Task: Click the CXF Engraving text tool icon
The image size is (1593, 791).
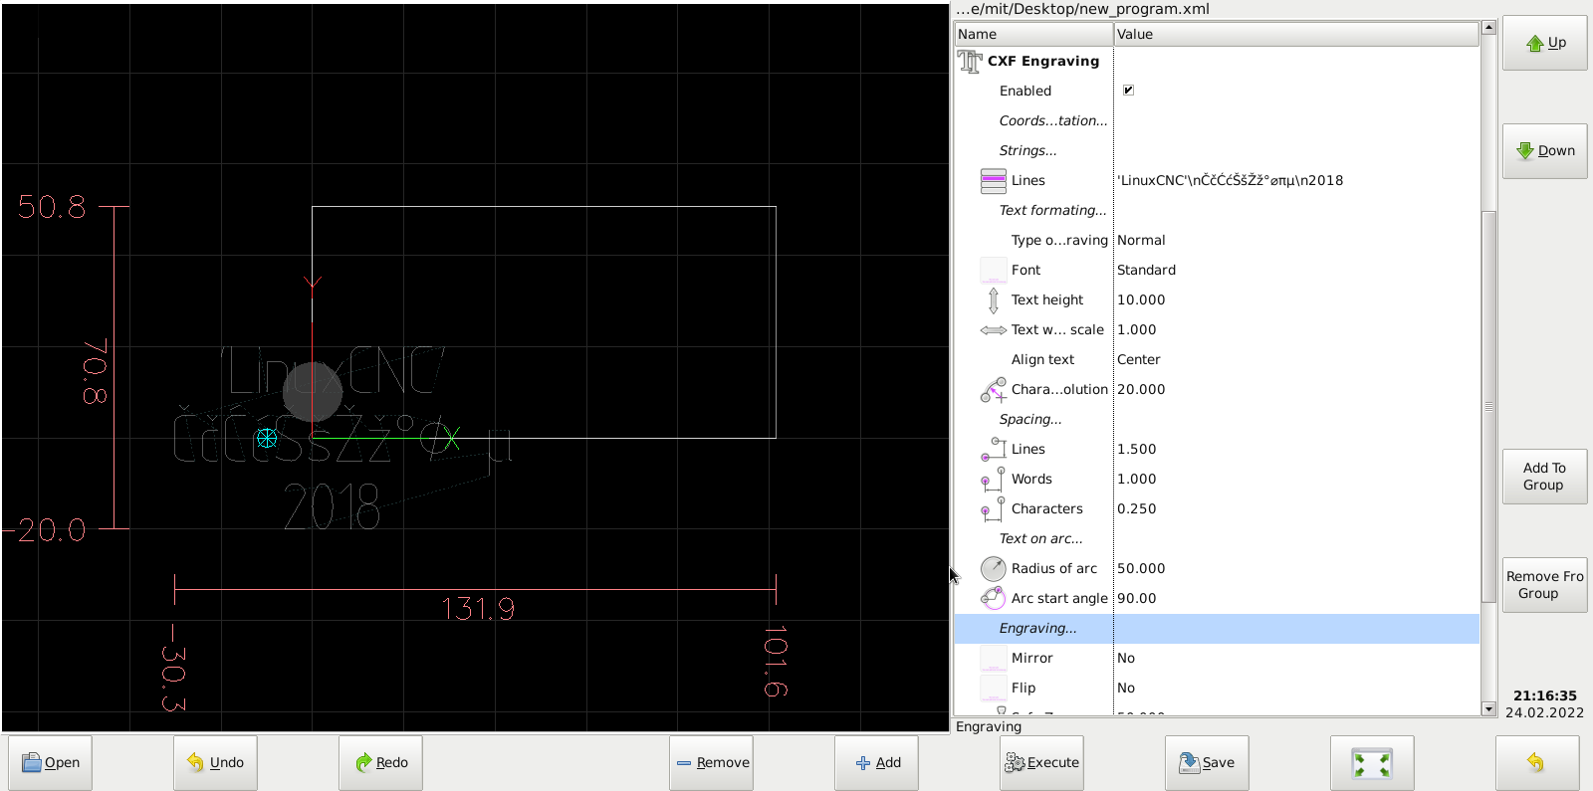Action: click(x=970, y=61)
